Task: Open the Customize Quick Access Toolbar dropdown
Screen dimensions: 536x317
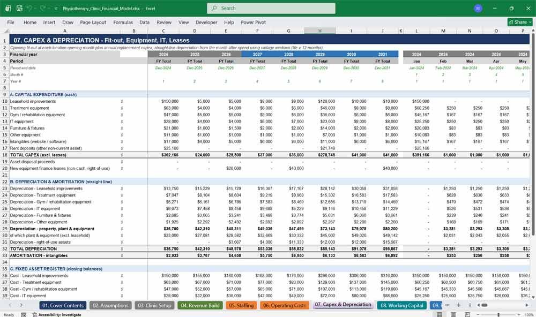Action: [56, 9]
